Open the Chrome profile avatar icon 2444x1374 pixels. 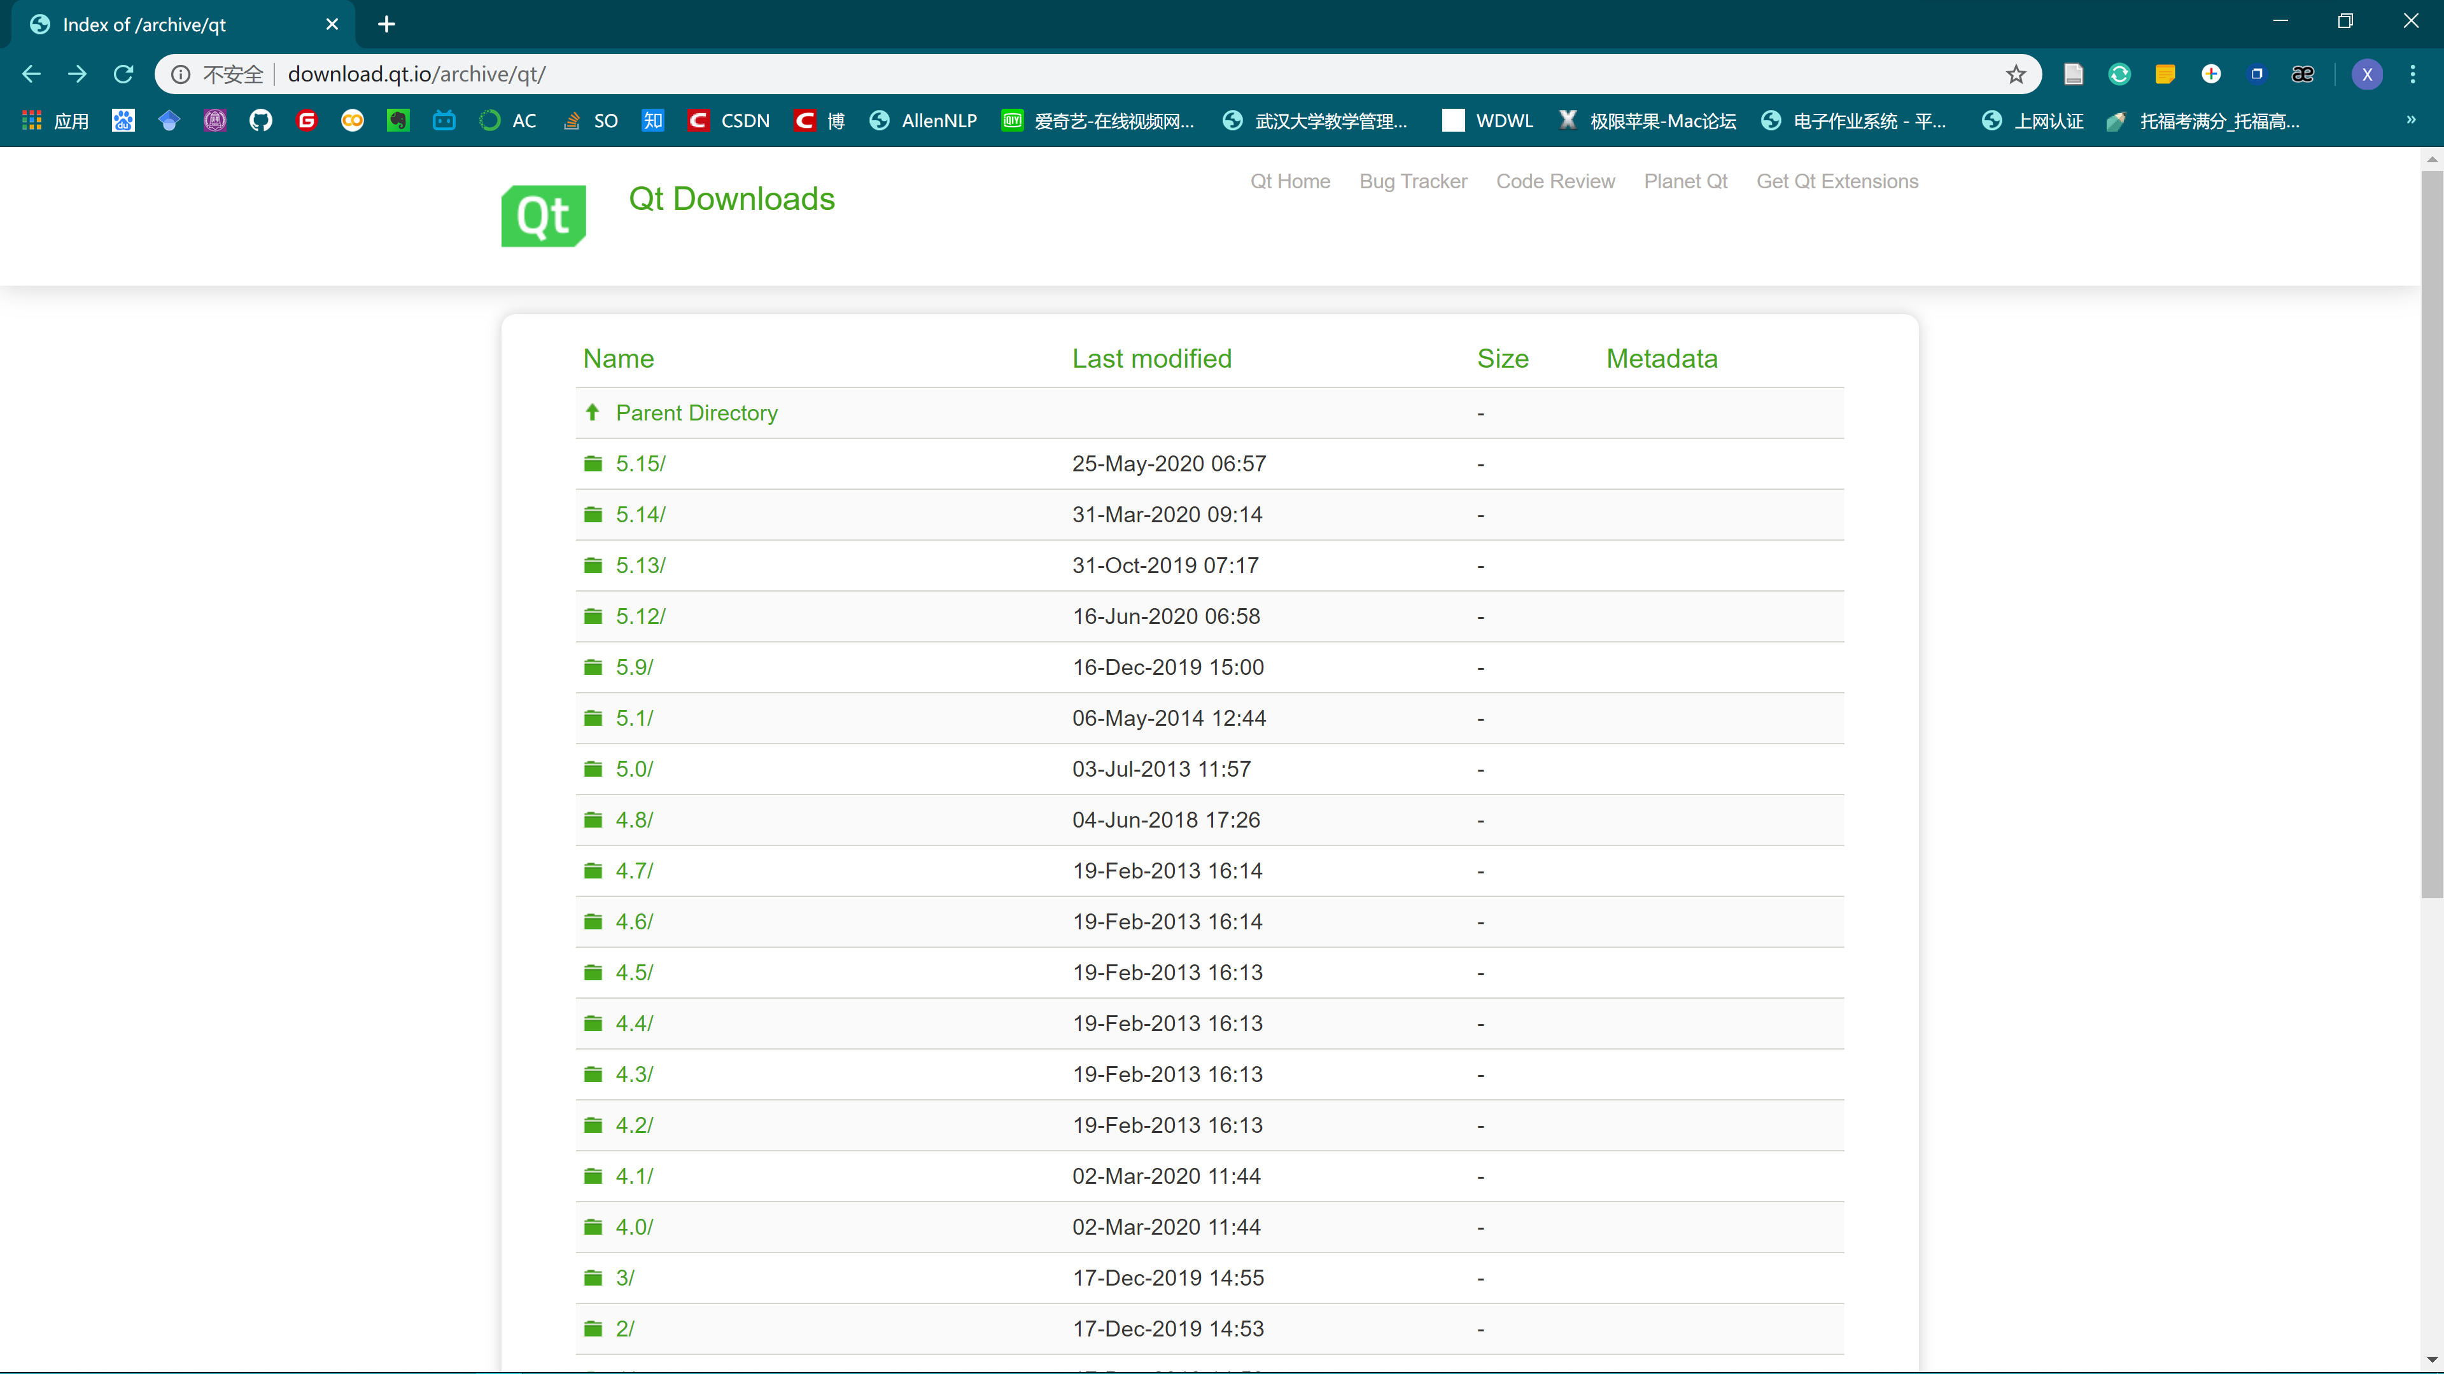(x=2366, y=74)
